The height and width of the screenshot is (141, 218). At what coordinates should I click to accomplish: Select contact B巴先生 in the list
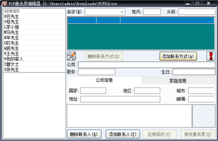(x=34, y=17)
